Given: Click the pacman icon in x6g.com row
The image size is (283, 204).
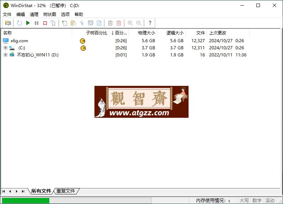Looking at the screenshot, I should [82, 41].
